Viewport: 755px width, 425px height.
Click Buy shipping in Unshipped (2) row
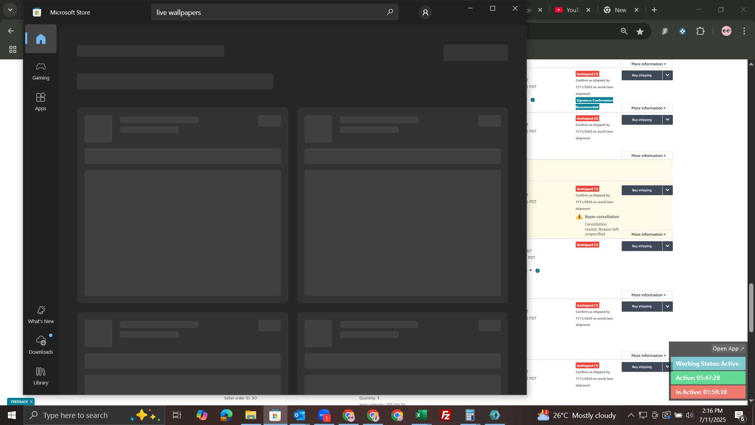click(642, 120)
